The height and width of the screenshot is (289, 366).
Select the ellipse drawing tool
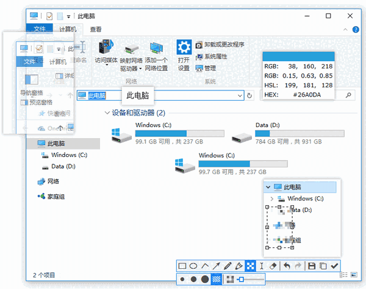click(193, 266)
